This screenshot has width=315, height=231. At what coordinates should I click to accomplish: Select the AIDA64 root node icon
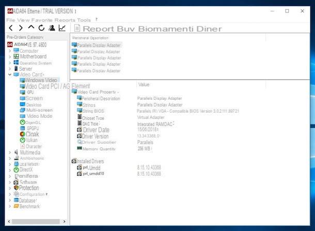point(10,44)
